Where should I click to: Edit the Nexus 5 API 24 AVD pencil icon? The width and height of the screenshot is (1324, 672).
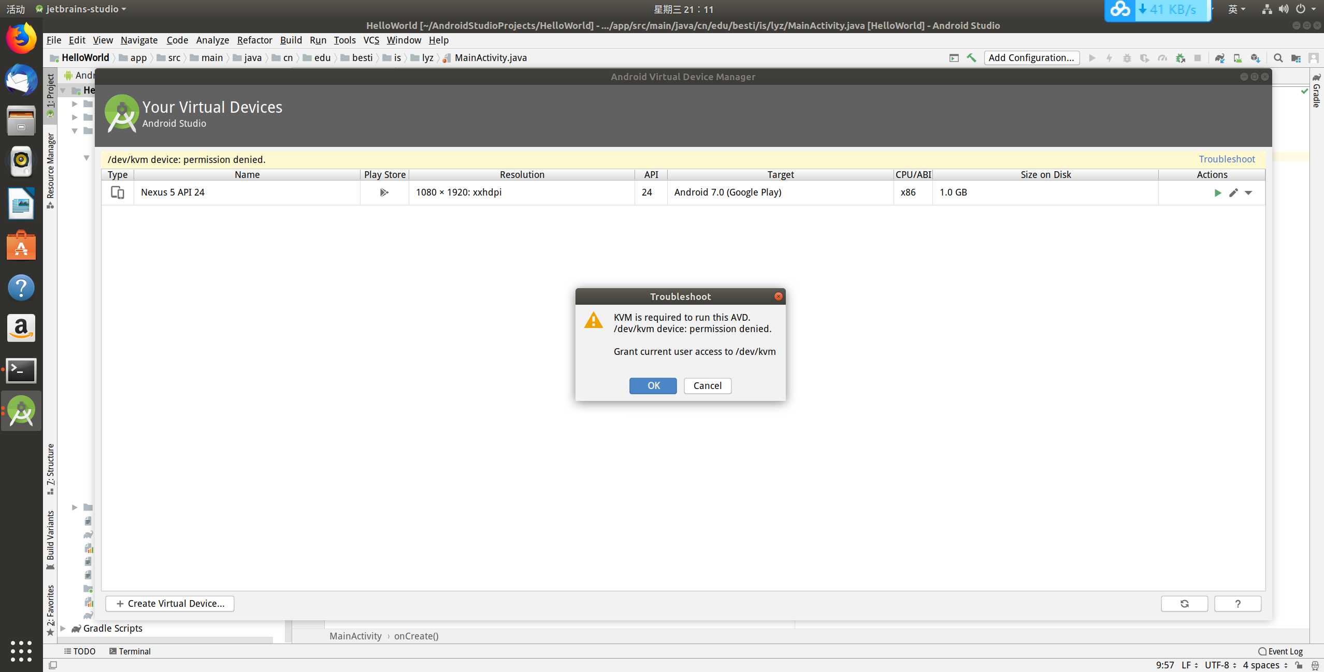point(1233,192)
